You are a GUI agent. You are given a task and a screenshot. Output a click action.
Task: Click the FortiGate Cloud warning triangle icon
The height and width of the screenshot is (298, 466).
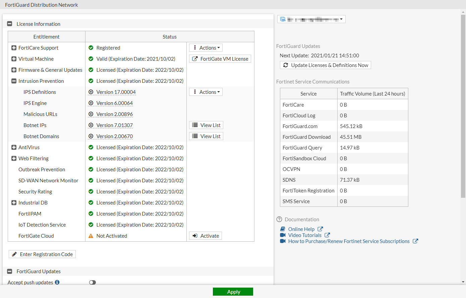point(91,236)
